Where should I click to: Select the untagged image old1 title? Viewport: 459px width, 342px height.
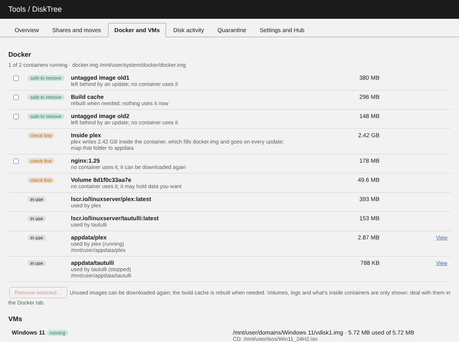coord(100,78)
